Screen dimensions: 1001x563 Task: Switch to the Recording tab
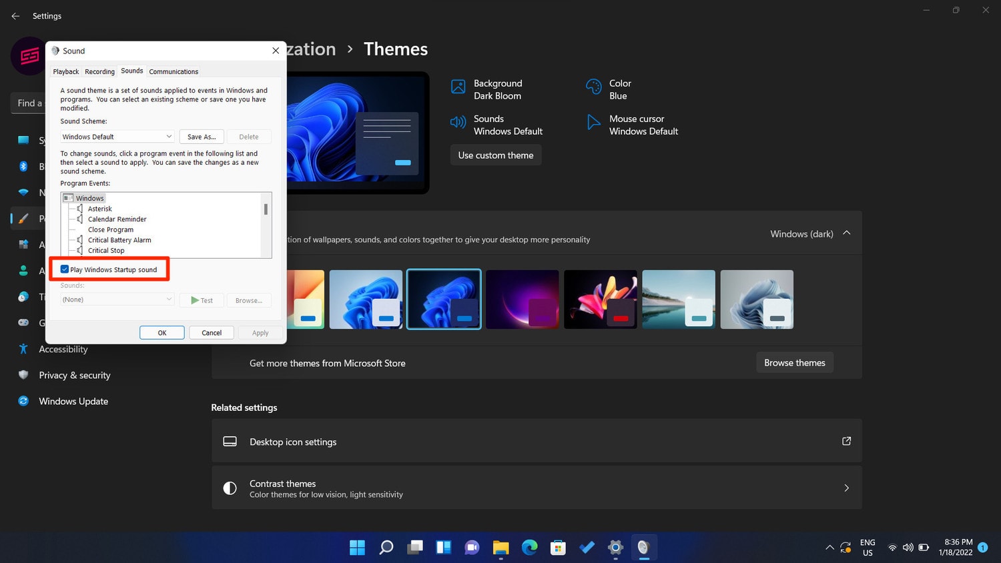[x=99, y=71]
